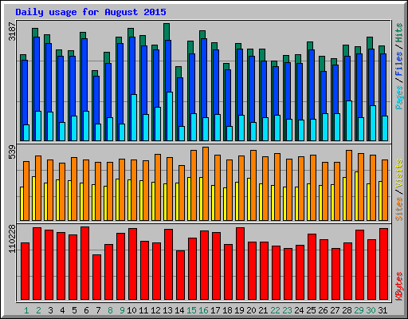Screen dimensions: 408x319
Task: Select day 10 on the date axis
Action: (x=131, y=310)
